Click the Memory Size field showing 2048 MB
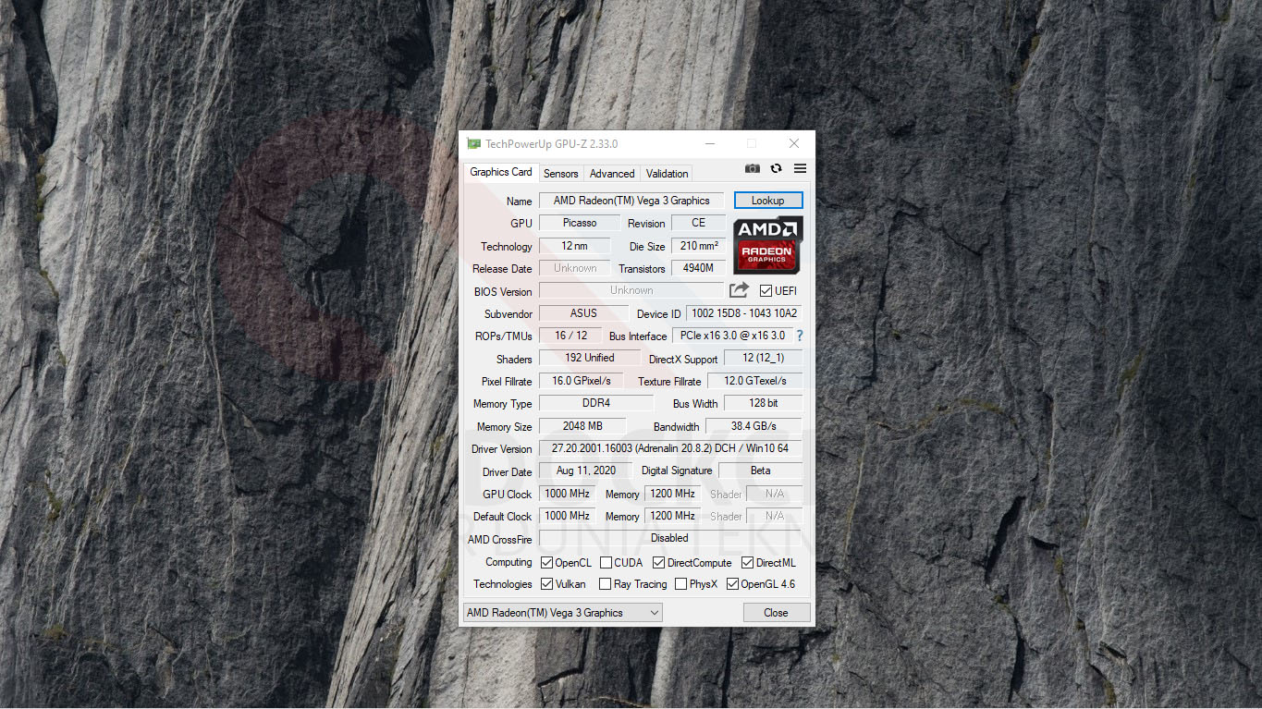Viewport: 1262px width, 709px height. (582, 426)
